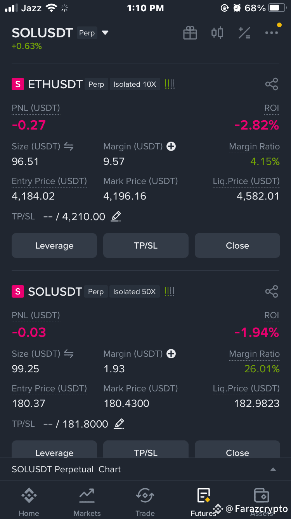This screenshot has height=519, width=291.
Task: Toggle SOLUSDT size unit switch
Action: [x=69, y=354]
